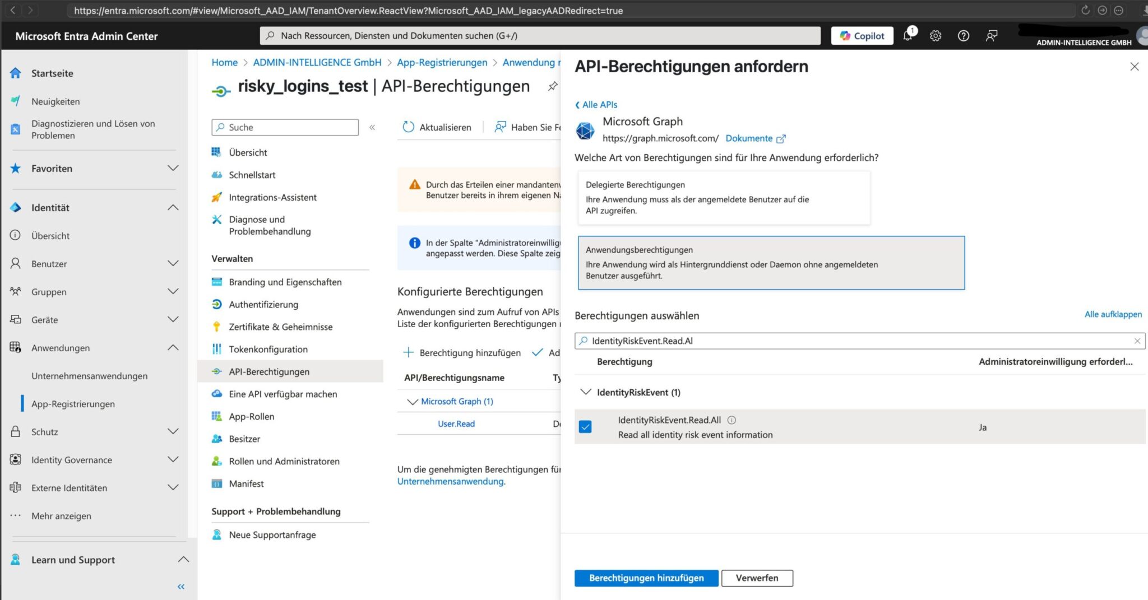Collapse the Identität section
The height and width of the screenshot is (600, 1148).
pos(173,207)
